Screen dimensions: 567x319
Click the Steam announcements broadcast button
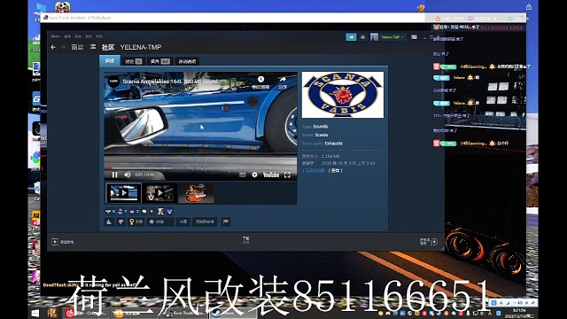point(351,37)
